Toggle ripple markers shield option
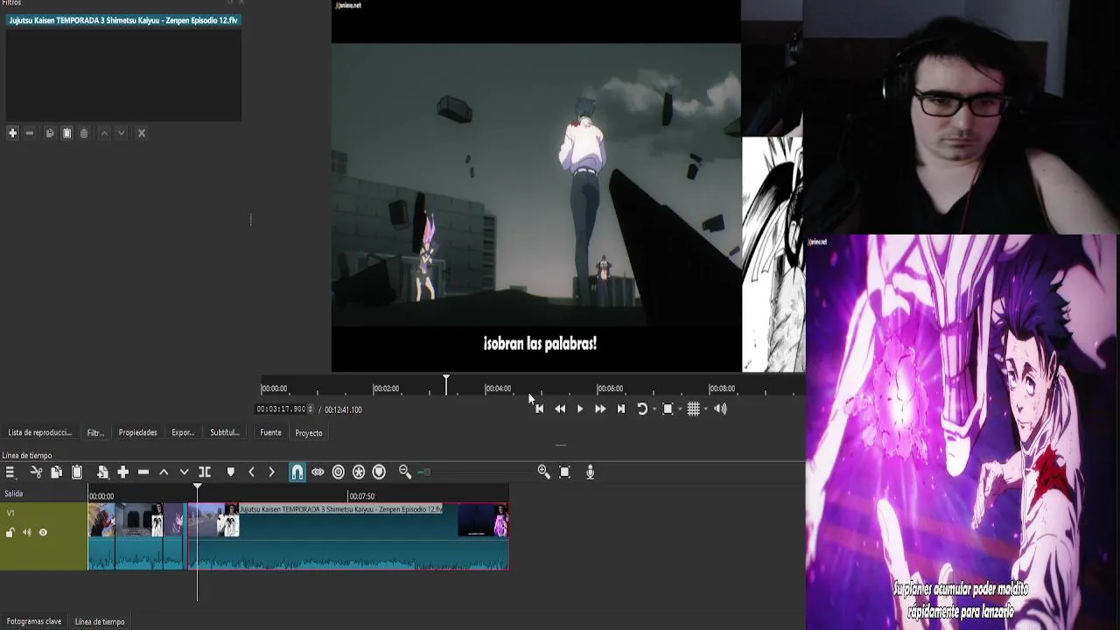The width and height of the screenshot is (1120, 630). coord(379,472)
